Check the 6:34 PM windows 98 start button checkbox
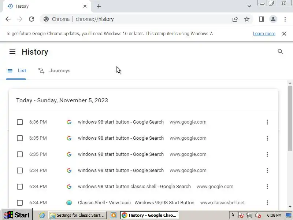The height and width of the screenshot is (220, 293). tap(20, 170)
